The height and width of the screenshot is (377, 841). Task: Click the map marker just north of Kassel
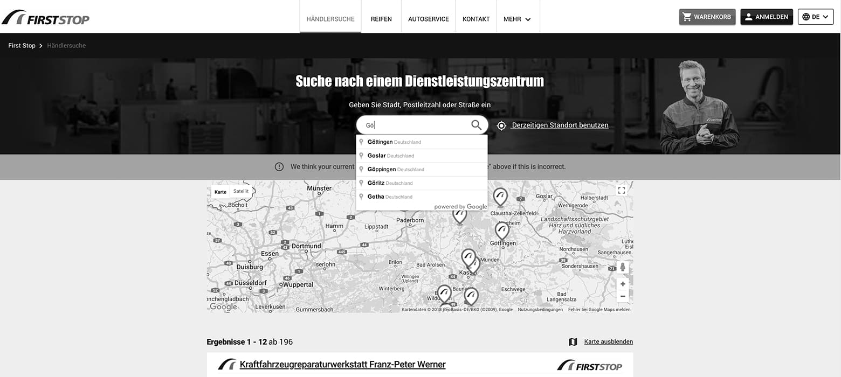pos(468,258)
